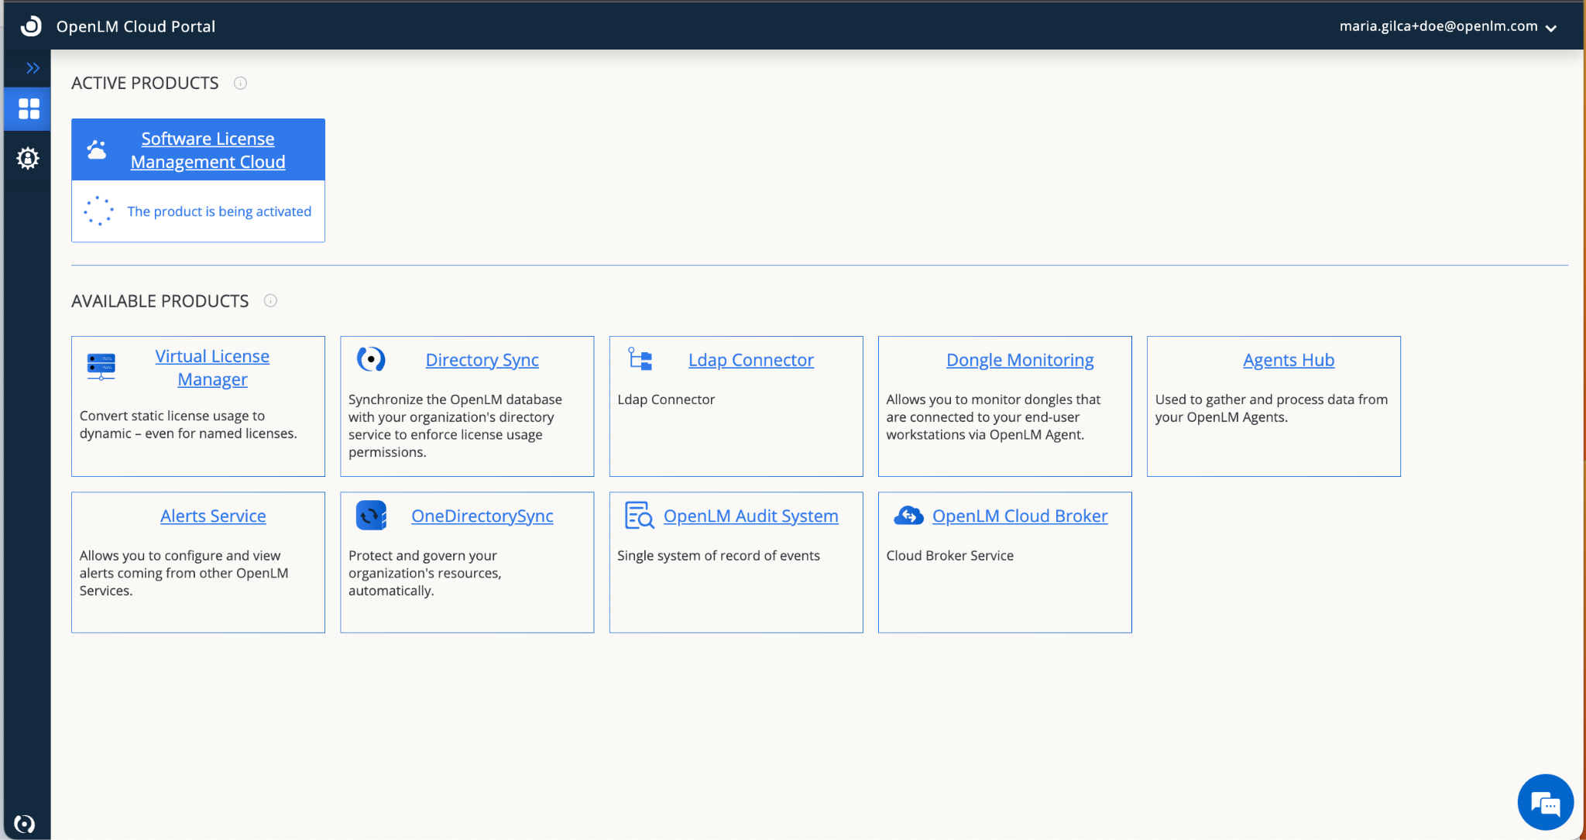Image resolution: width=1586 pixels, height=840 pixels.
Task: Open the products grid sidebar icon
Action: point(29,109)
